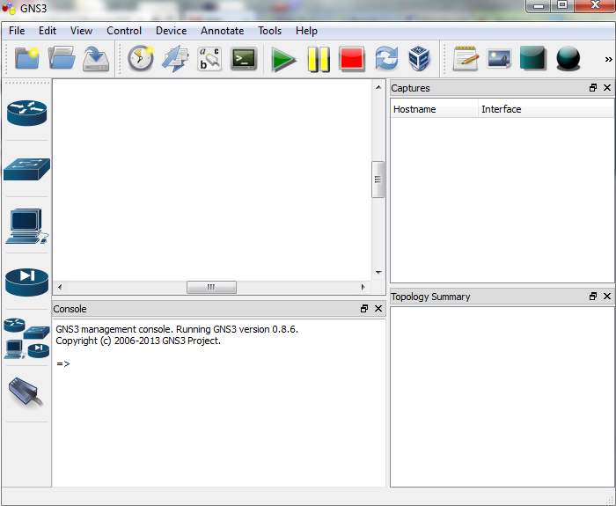The width and height of the screenshot is (616, 506).
Task: Browse routers in the device sidebar
Action: pyautogui.click(x=26, y=113)
